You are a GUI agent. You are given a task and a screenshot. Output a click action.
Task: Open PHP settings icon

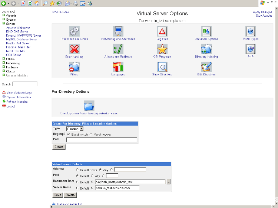click(250, 49)
